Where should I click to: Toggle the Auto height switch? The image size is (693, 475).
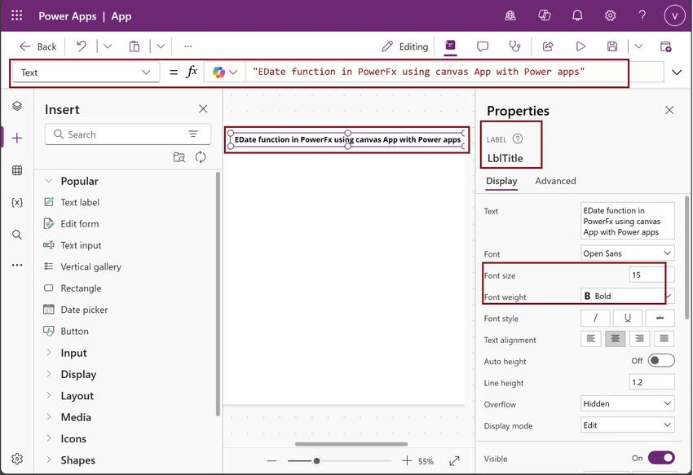[x=661, y=361]
